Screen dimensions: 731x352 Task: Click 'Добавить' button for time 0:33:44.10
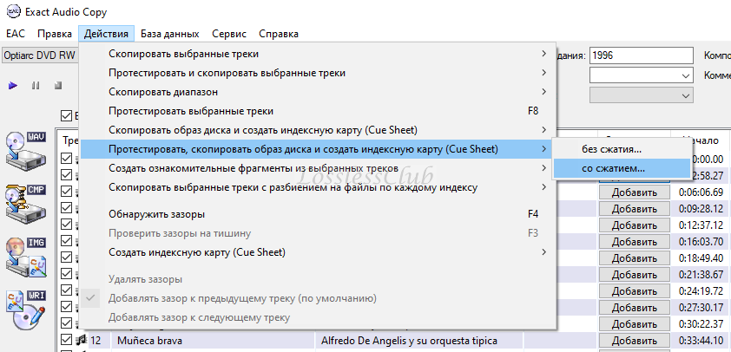(634, 341)
